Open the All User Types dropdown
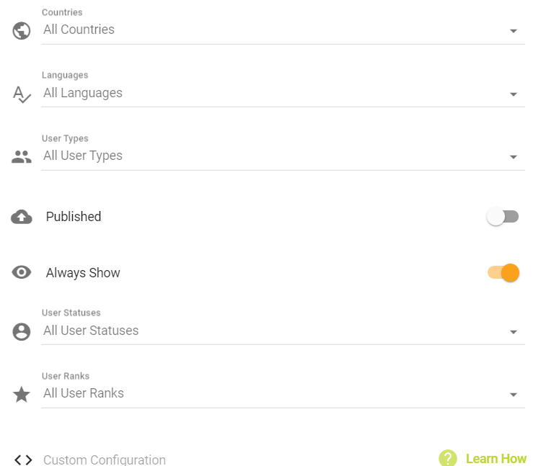541x466 pixels. (283, 156)
